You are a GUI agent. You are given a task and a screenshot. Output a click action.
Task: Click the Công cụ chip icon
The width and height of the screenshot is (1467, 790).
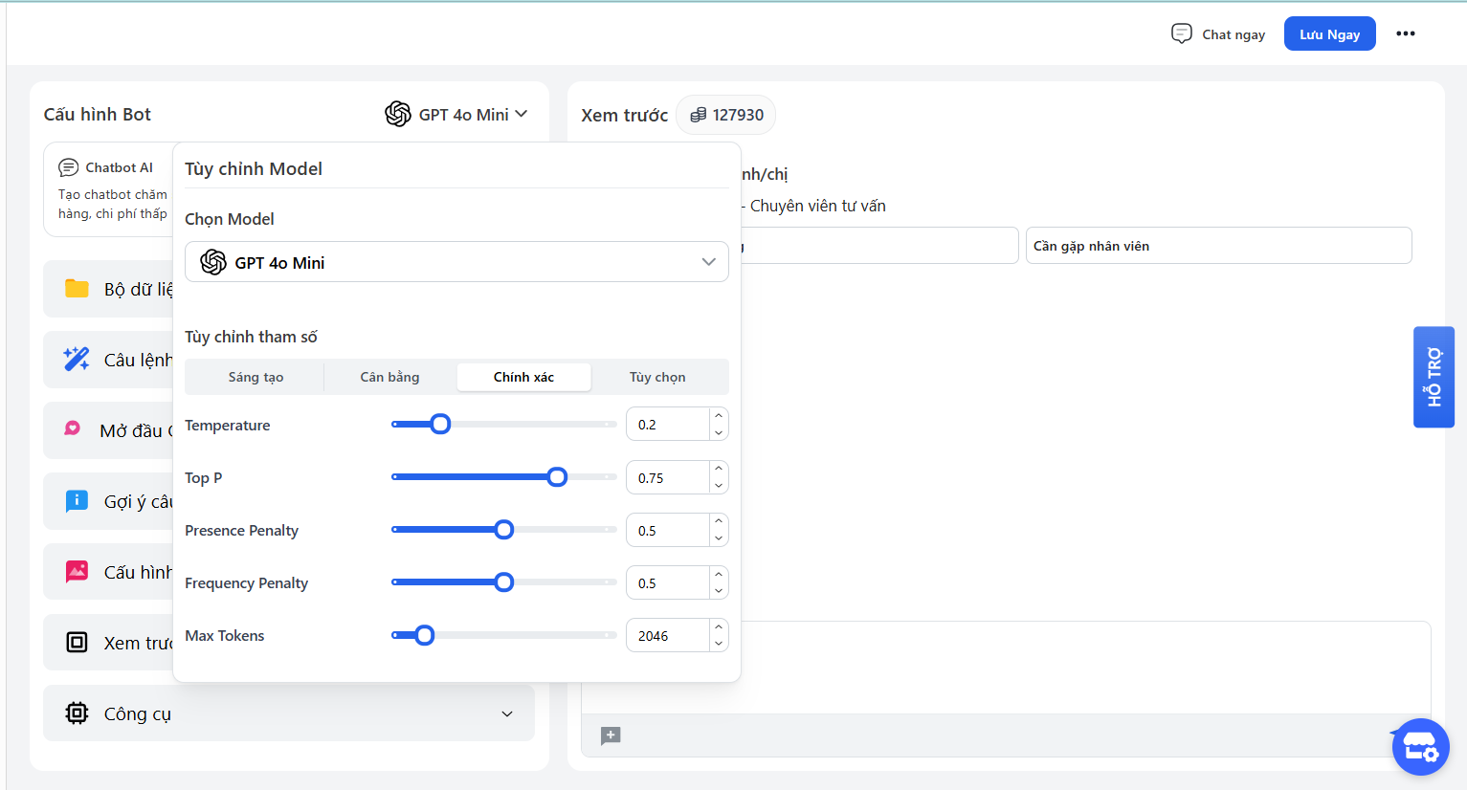pos(77,713)
